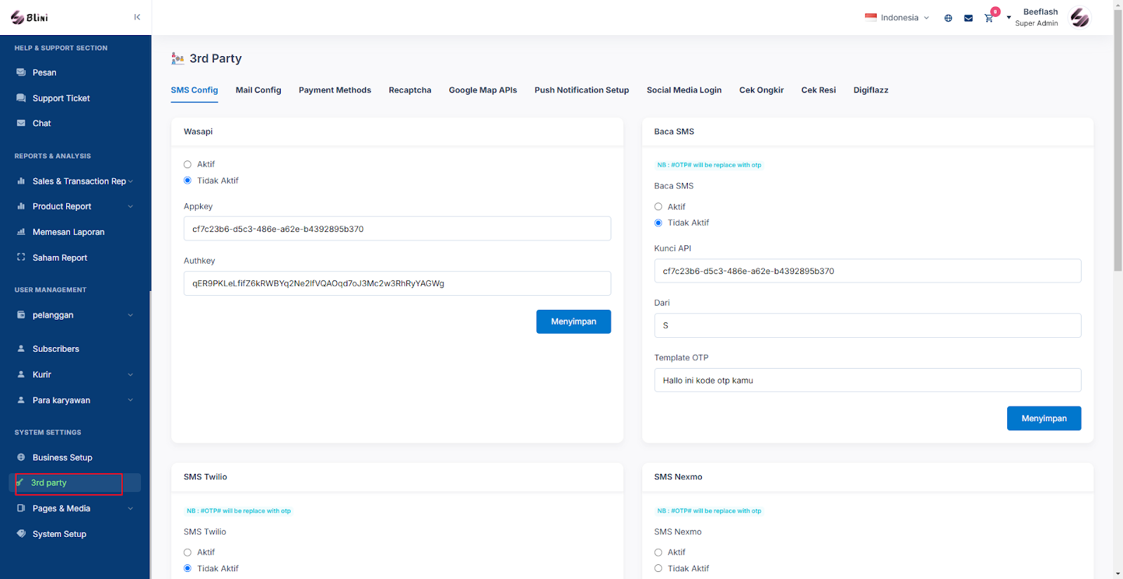
Task: Switch to Google Map APIs tab
Action: (x=483, y=90)
